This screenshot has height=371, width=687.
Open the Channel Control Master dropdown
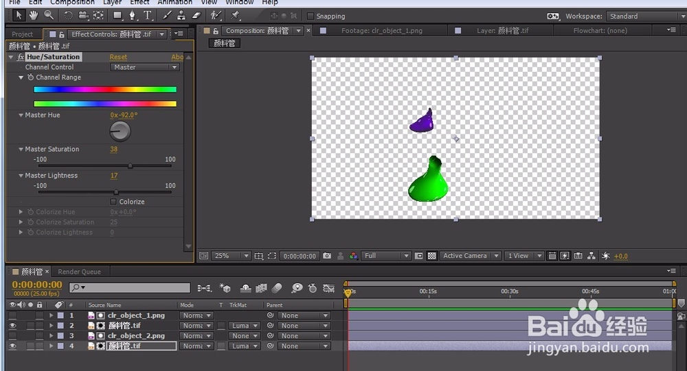click(x=145, y=67)
